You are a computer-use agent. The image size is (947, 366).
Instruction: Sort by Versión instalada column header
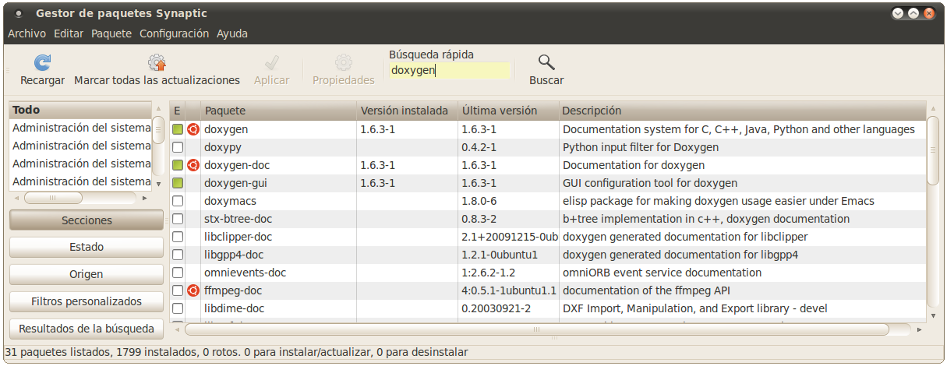[x=407, y=111]
